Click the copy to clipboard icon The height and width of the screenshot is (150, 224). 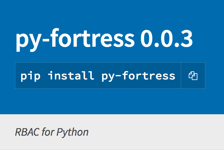193,76
